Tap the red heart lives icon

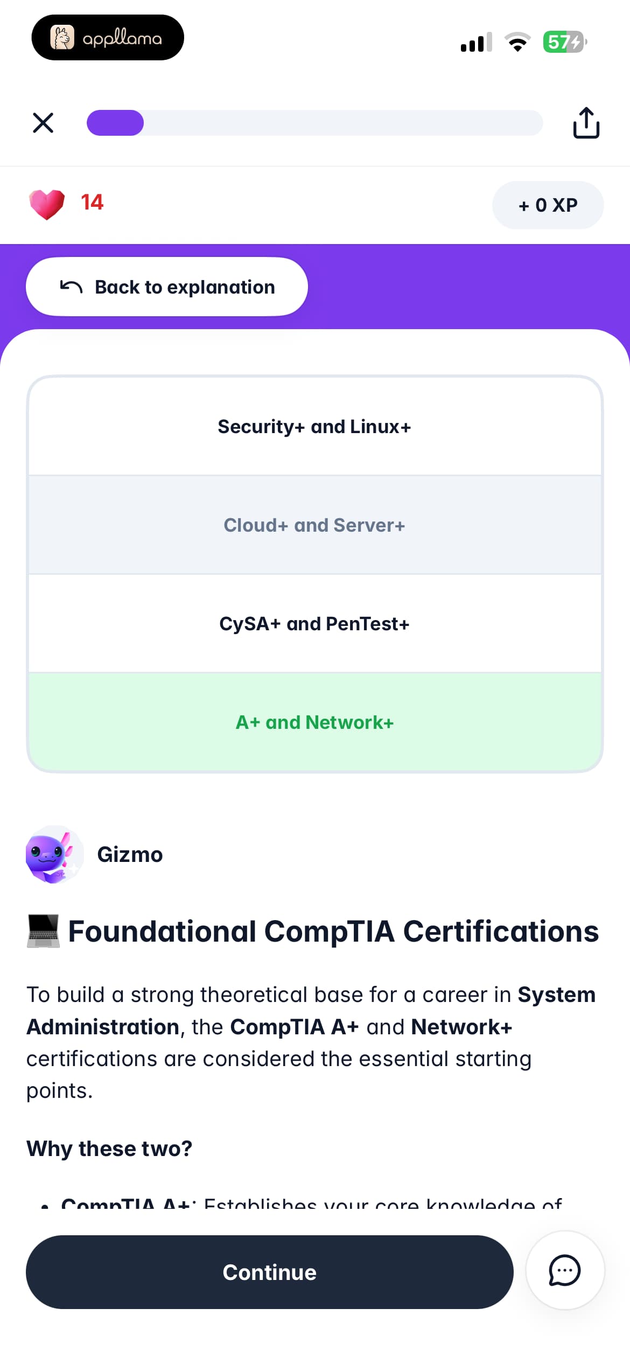(47, 204)
